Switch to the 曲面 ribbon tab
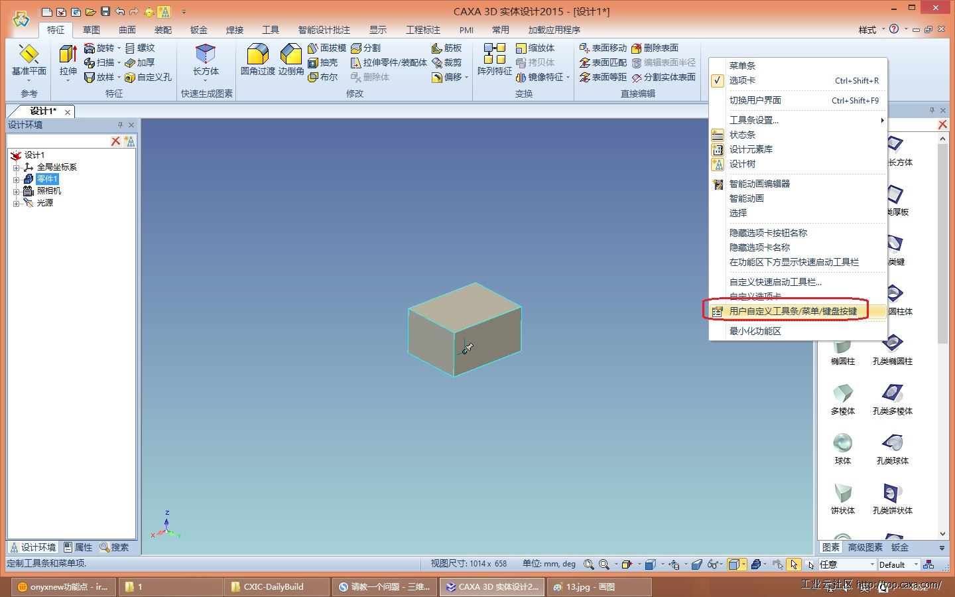955x597 pixels. point(127,30)
